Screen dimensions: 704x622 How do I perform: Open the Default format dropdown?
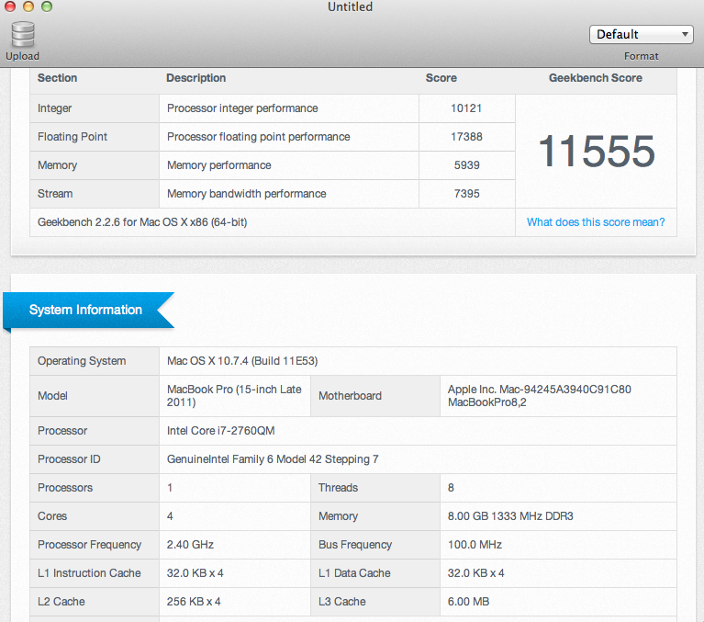tap(642, 35)
